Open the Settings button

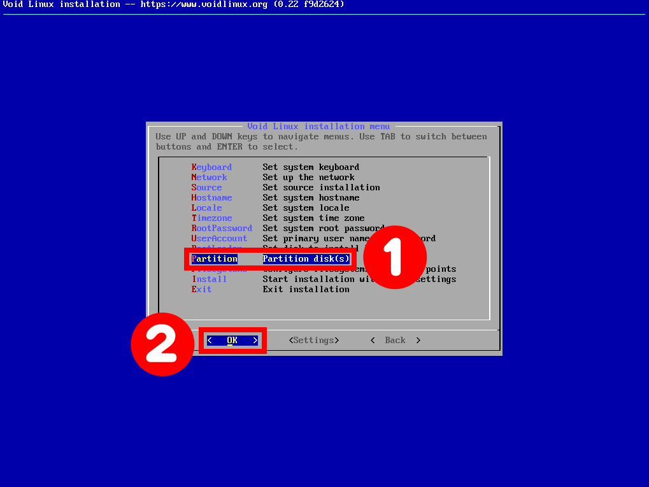[x=314, y=341]
